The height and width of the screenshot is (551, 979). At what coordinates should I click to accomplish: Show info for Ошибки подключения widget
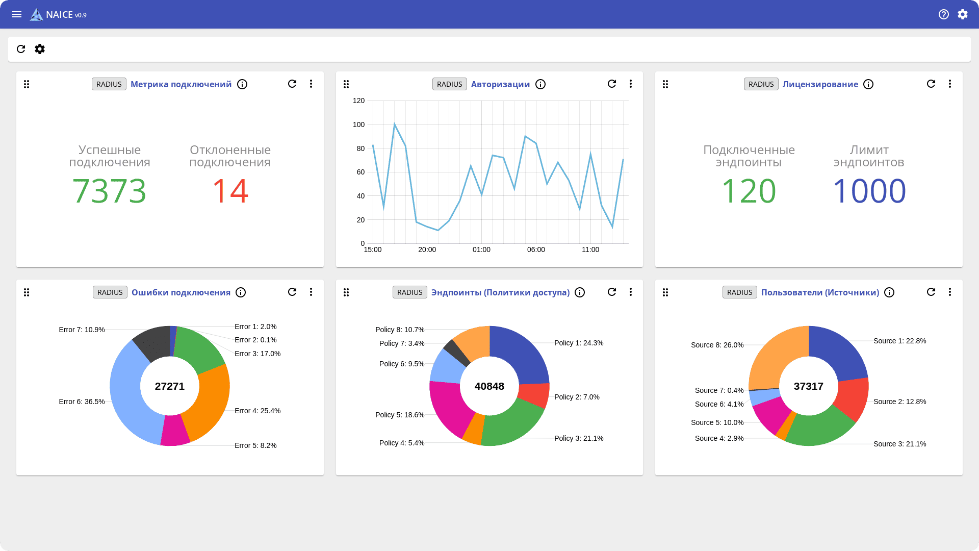[241, 292]
